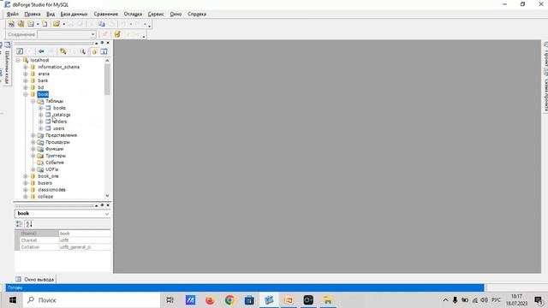Click the Windows Start button
The height and width of the screenshot is (308, 548).
(x=13, y=300)
